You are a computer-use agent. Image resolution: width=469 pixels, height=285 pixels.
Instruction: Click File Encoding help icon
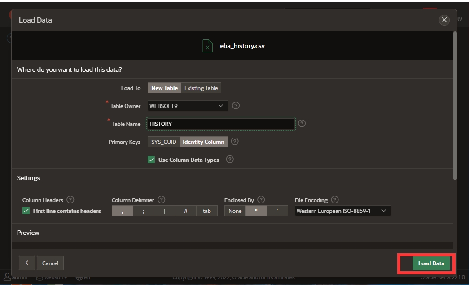pos(335,200)
